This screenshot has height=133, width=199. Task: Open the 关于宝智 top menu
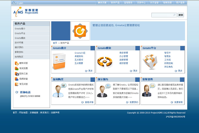tap(154, 3)
